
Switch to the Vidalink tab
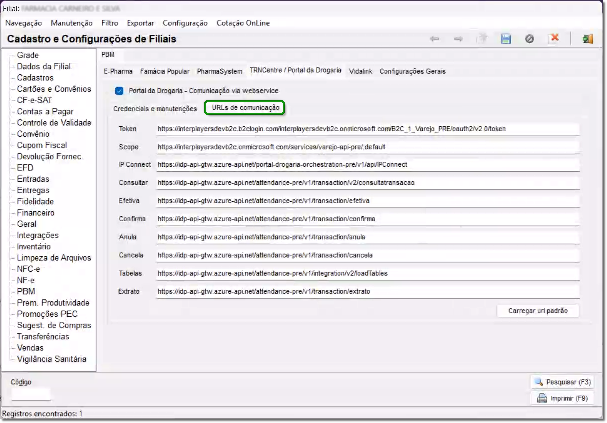coord(361,71)
